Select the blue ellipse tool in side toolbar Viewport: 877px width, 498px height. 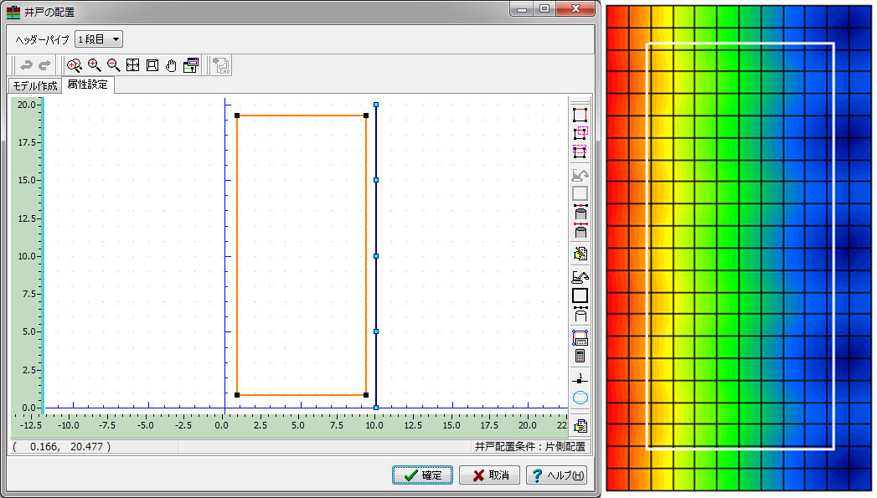[580, 398]
